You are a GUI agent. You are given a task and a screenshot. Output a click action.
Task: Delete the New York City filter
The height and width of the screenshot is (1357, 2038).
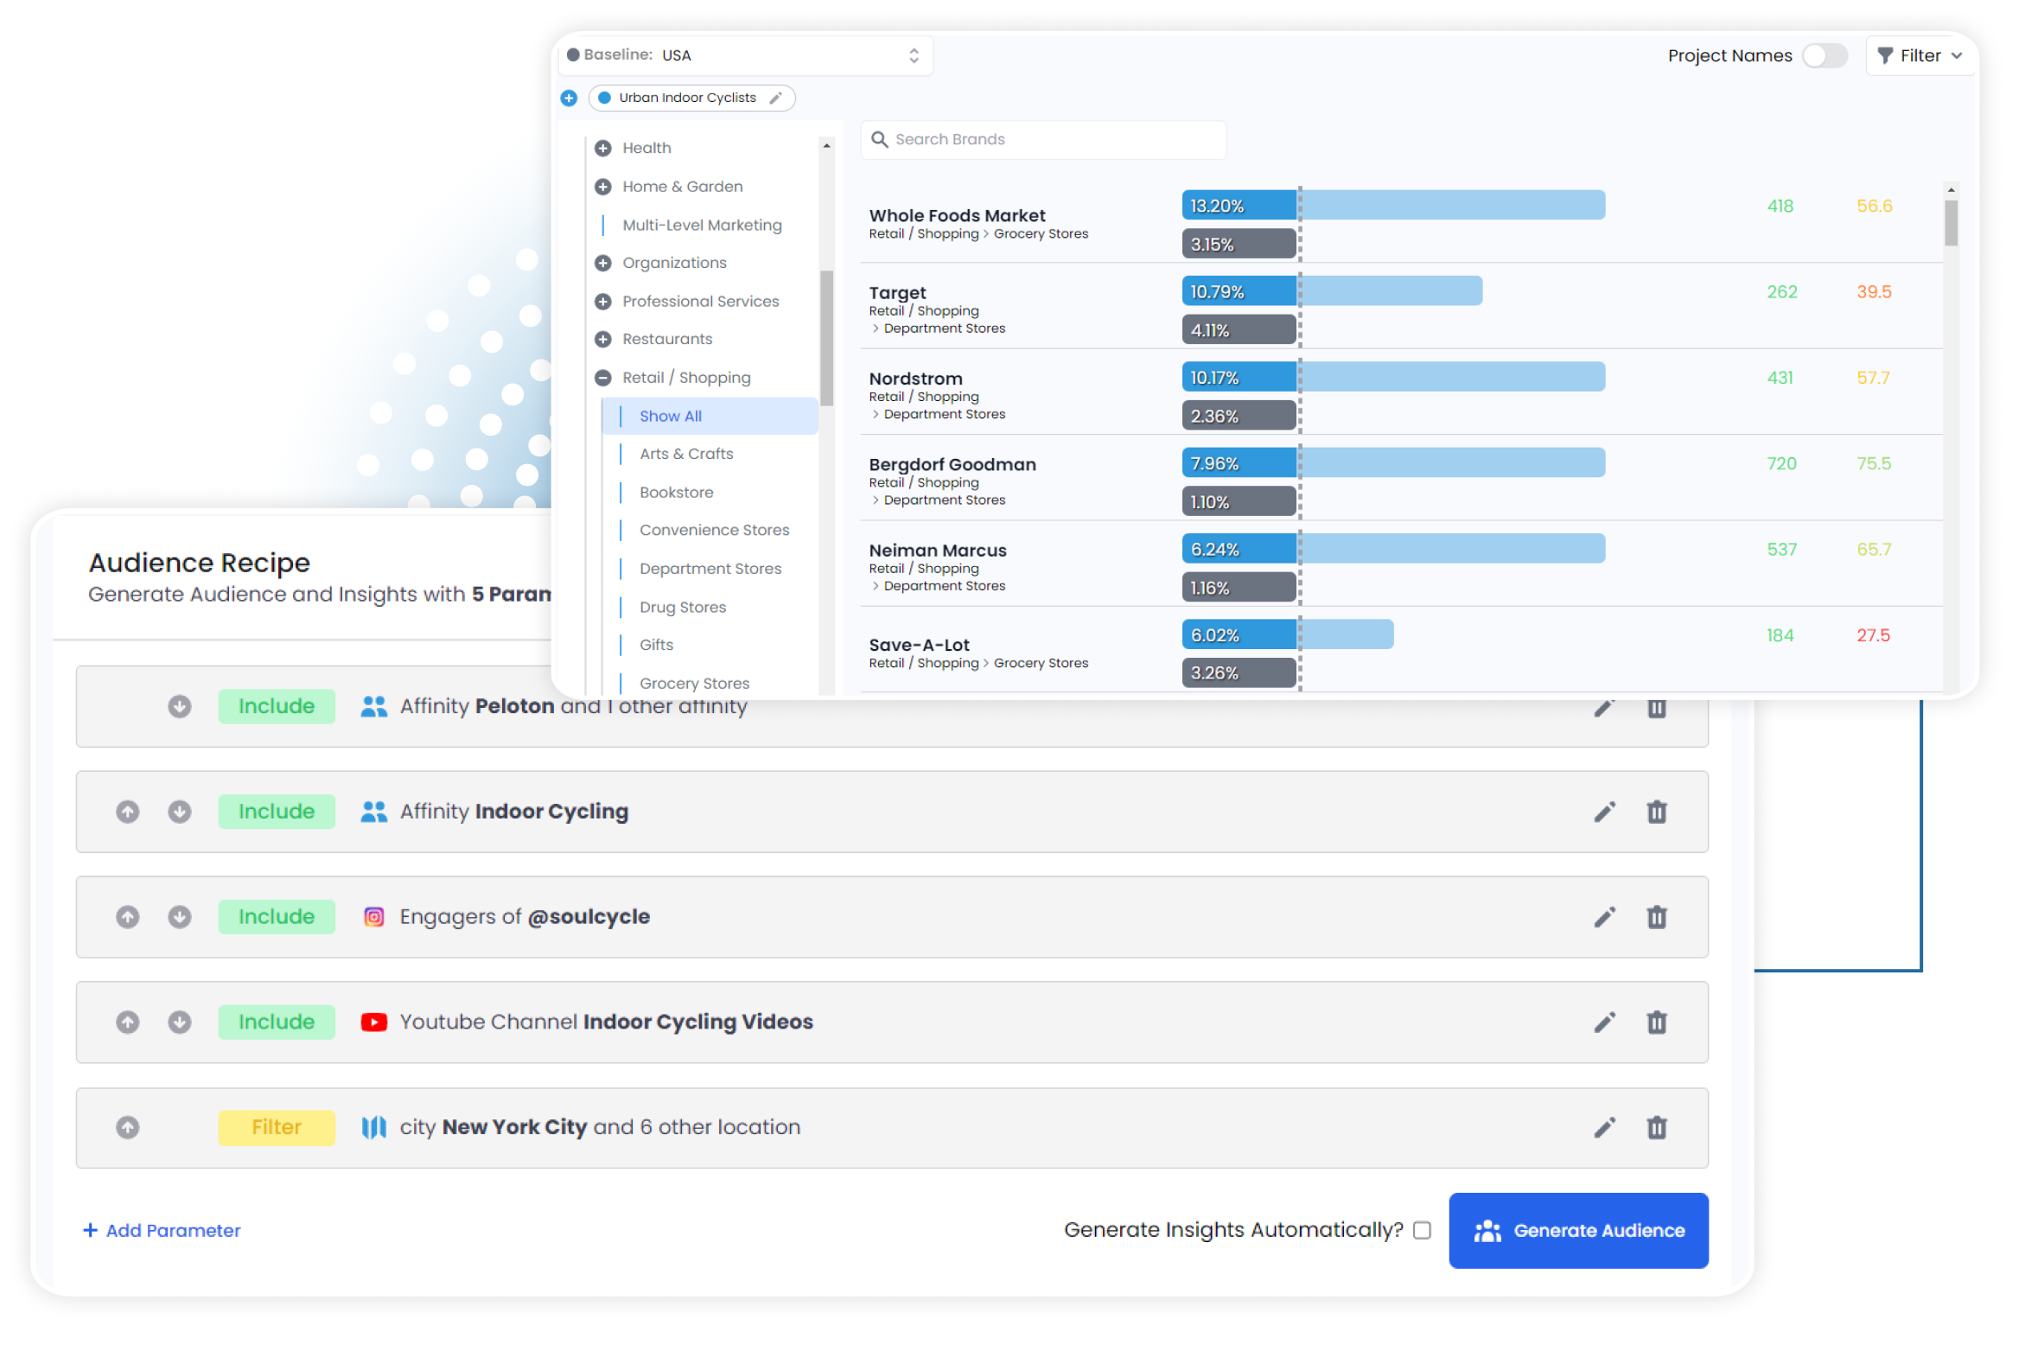click(x=1655, y=1127)
